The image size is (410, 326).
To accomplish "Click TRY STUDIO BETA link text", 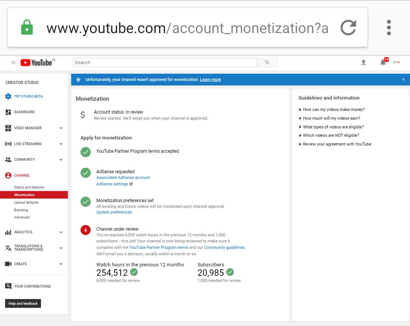I will tap(28, 96).
